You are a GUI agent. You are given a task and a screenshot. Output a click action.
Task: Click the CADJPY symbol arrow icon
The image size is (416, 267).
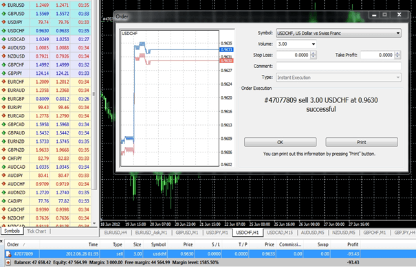point(3,201)
